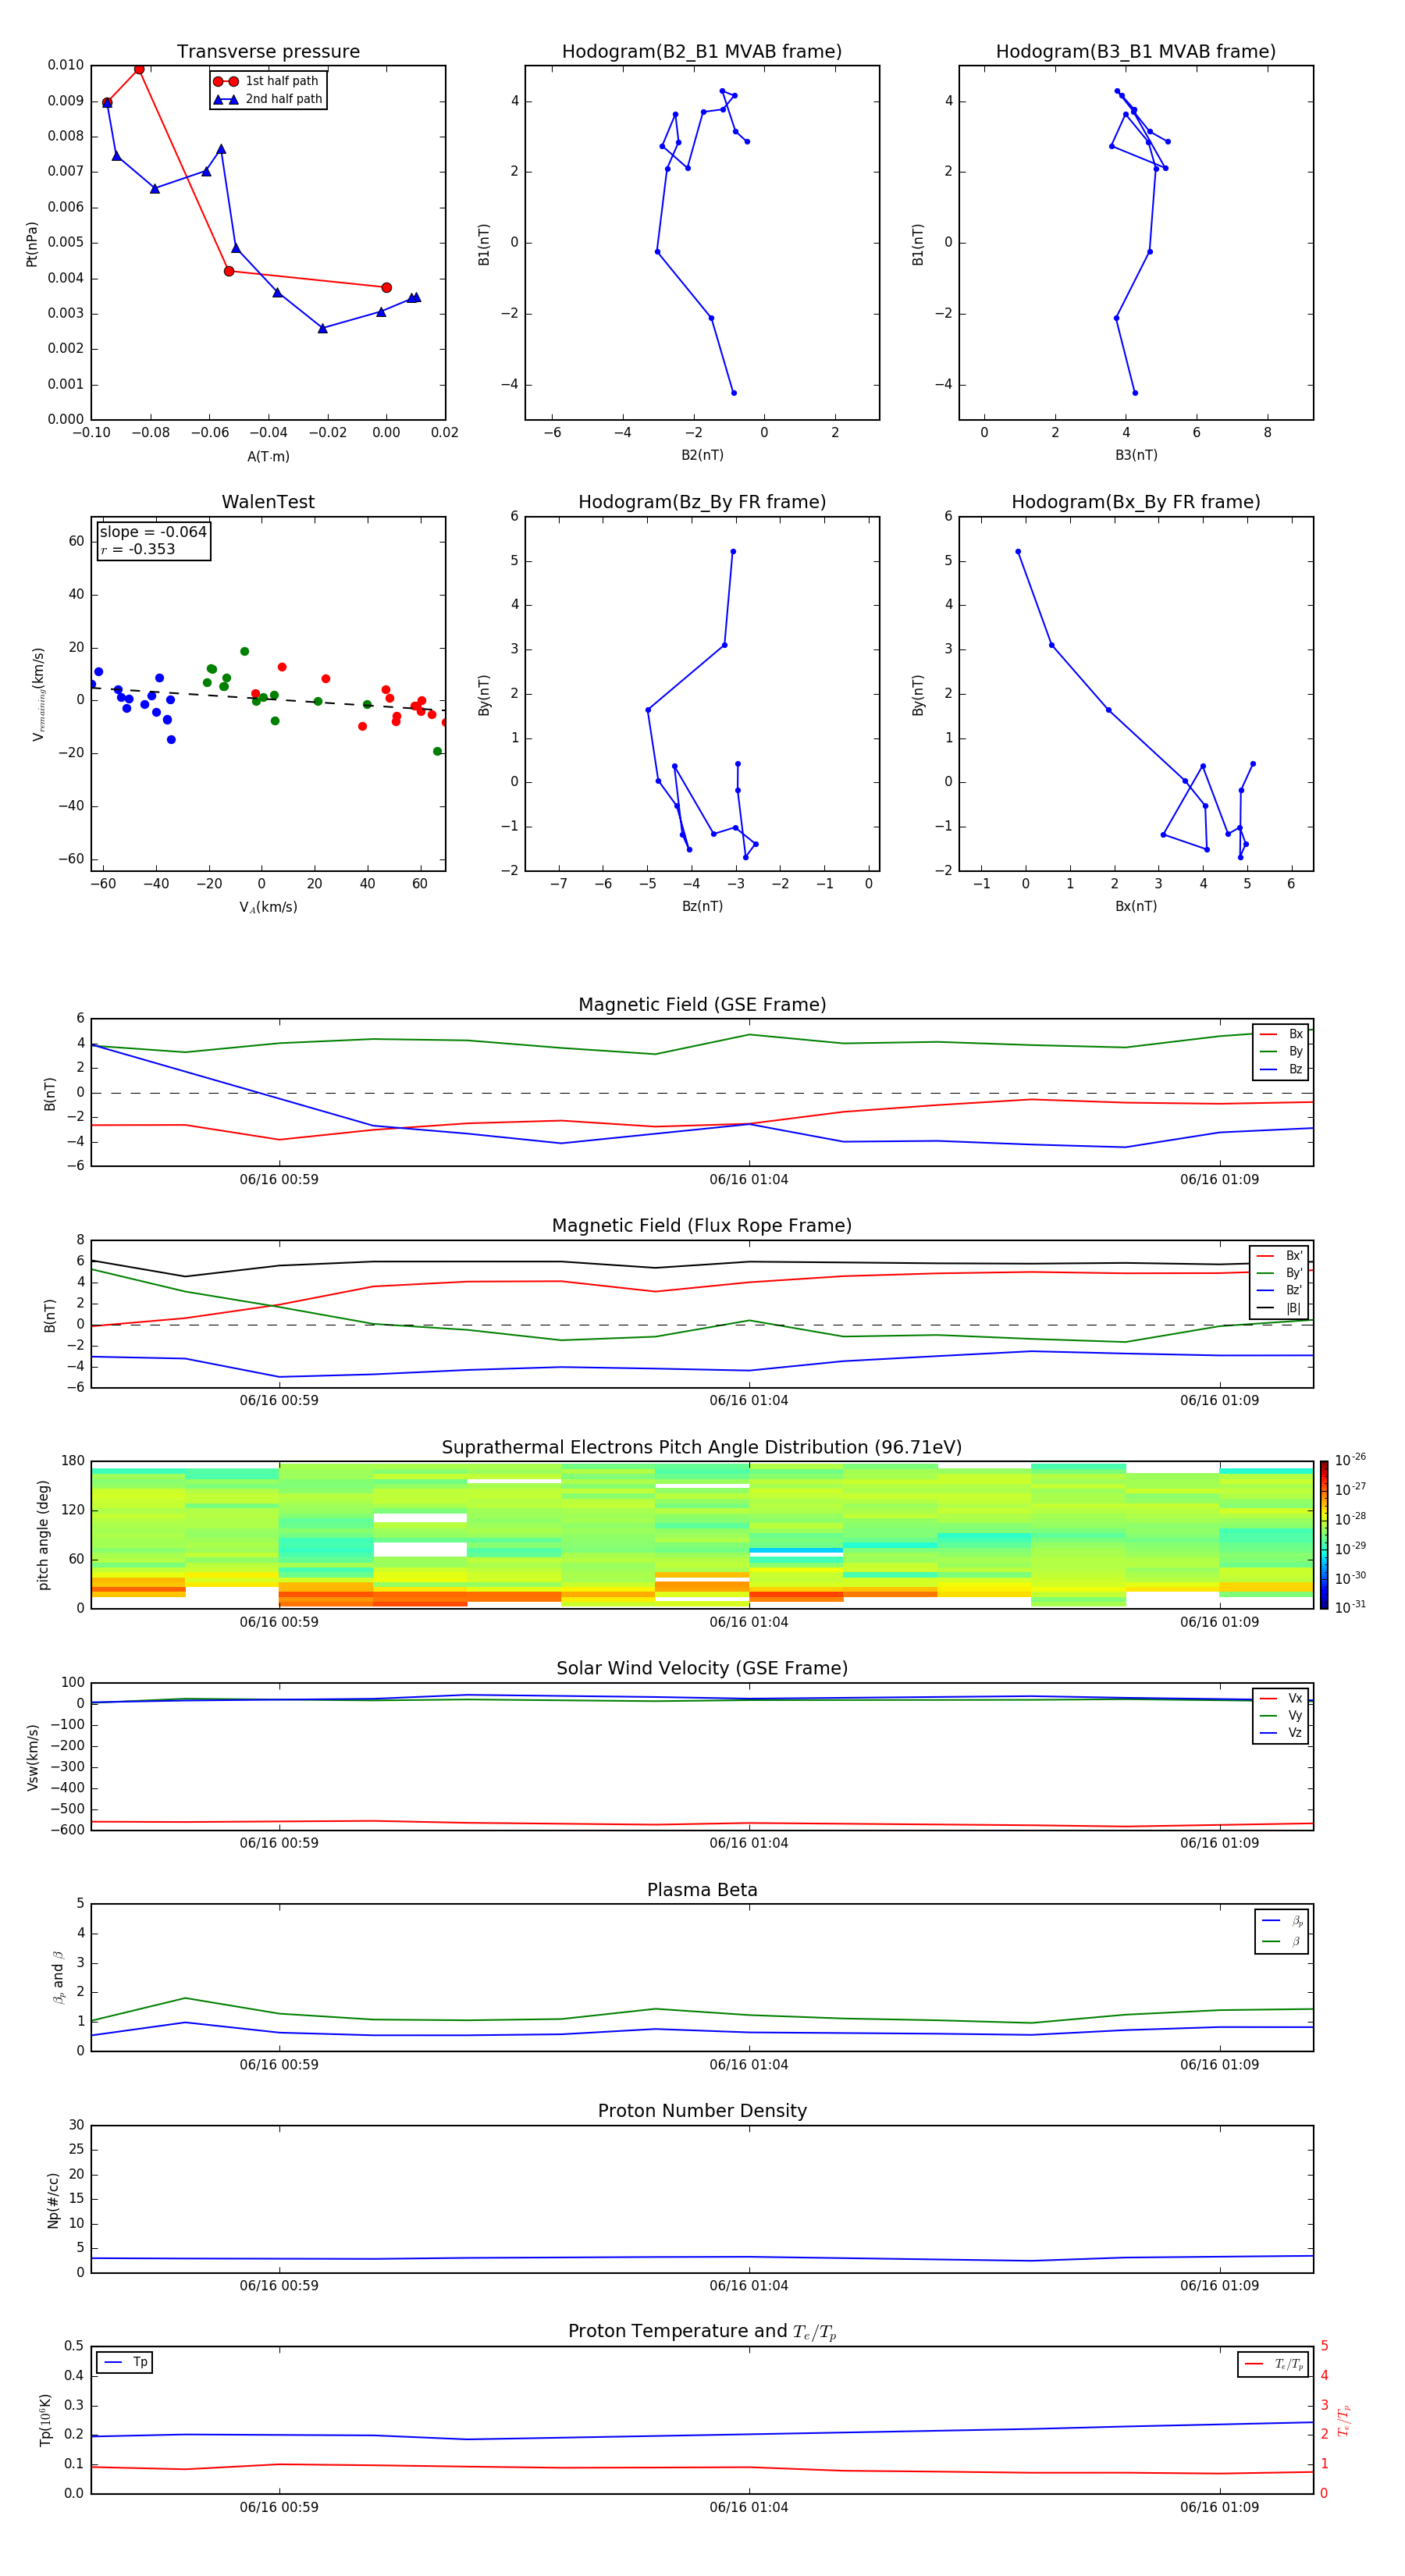Click the 'Proton Temperature and Te/Tp' title
1405x2576 pixels.
point(702,2332)
